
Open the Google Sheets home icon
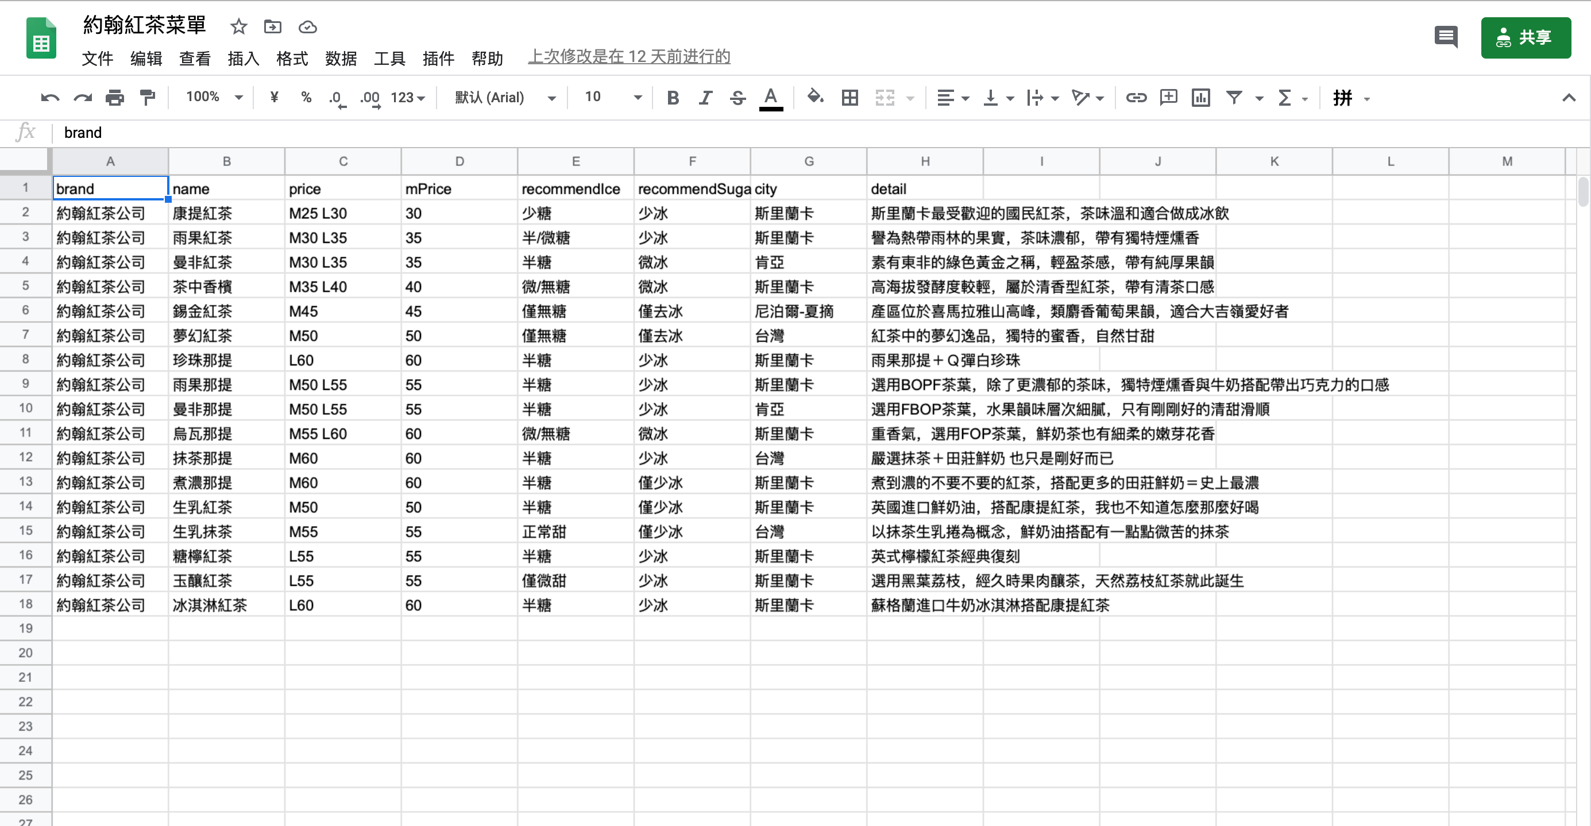coord(41,38)
